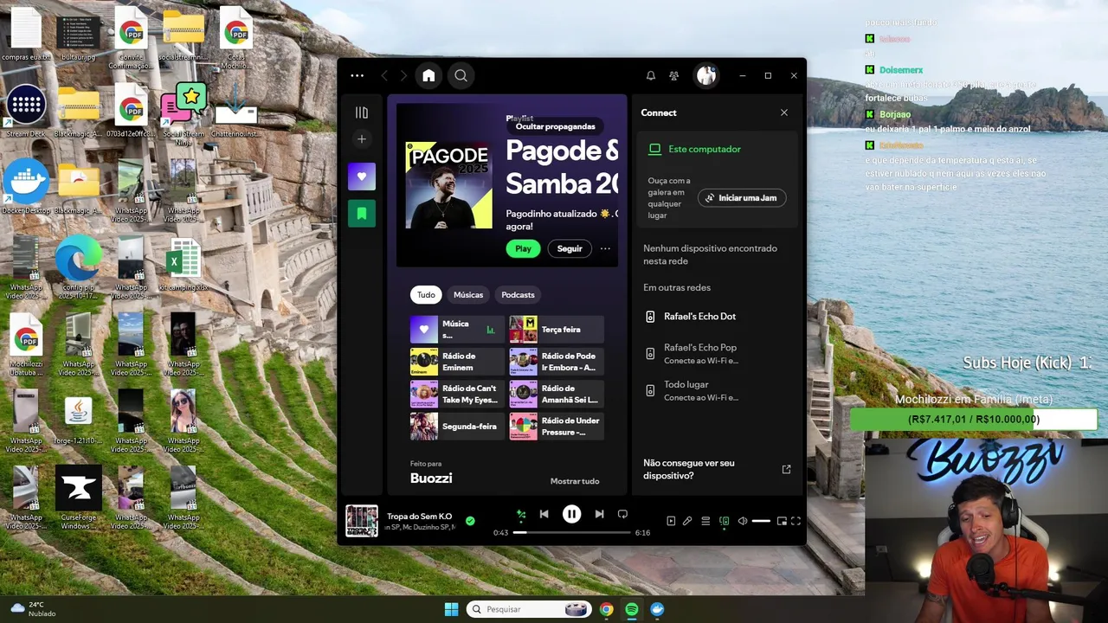Open the Spotify three-dots app menu
The height and width of the screenshot is (623, 1108).
[357, 76]
